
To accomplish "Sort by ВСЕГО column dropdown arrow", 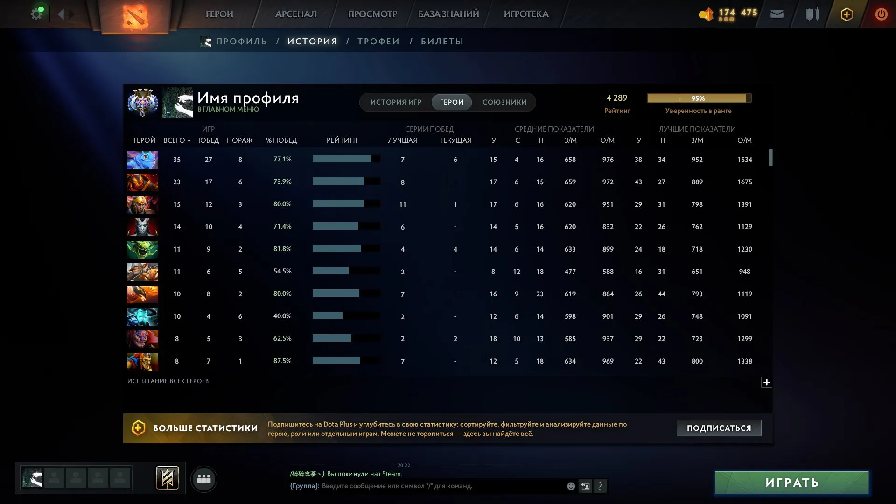I will click(189, 140).
